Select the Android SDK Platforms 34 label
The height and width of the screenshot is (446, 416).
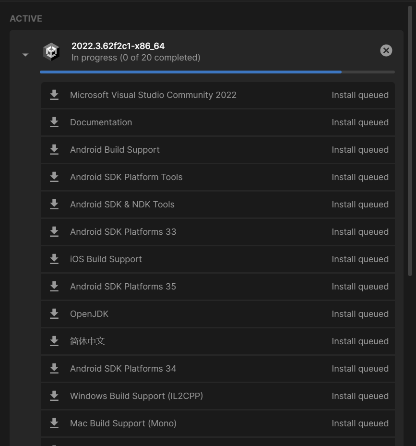click(x=123, y=369)
